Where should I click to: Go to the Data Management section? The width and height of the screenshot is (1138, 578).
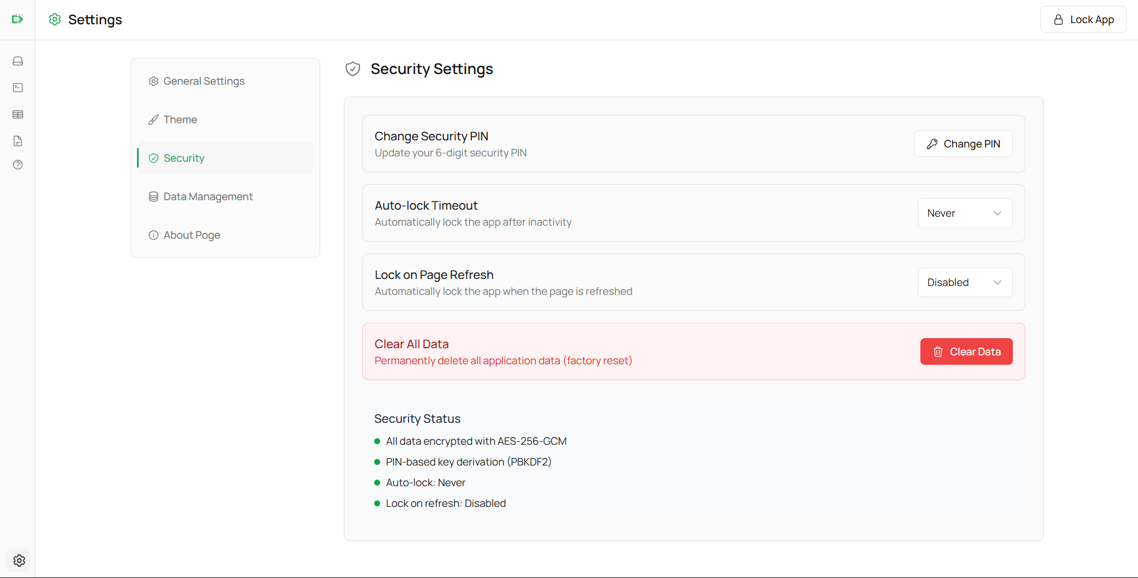[x=208, y=197]
